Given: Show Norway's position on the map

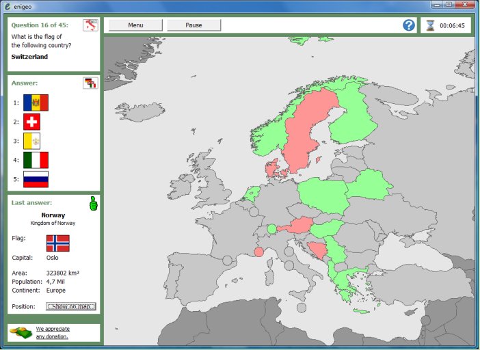Looking at the screenshot, I should pos(71,306).
